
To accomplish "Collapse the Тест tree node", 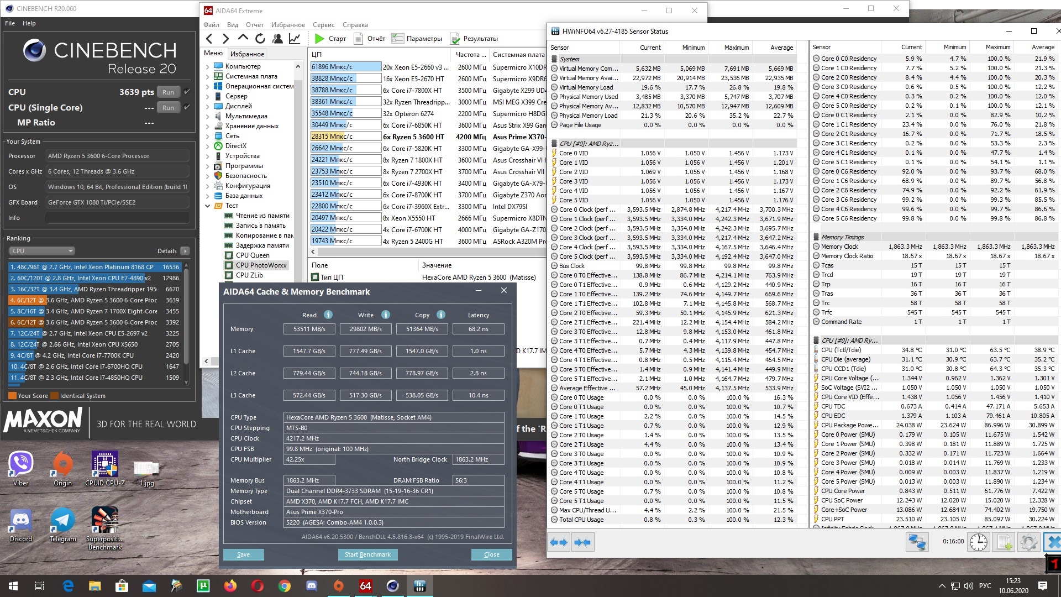I will (x=208, y=206).
